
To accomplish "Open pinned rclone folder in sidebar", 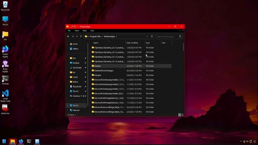I will pos(74,77).
